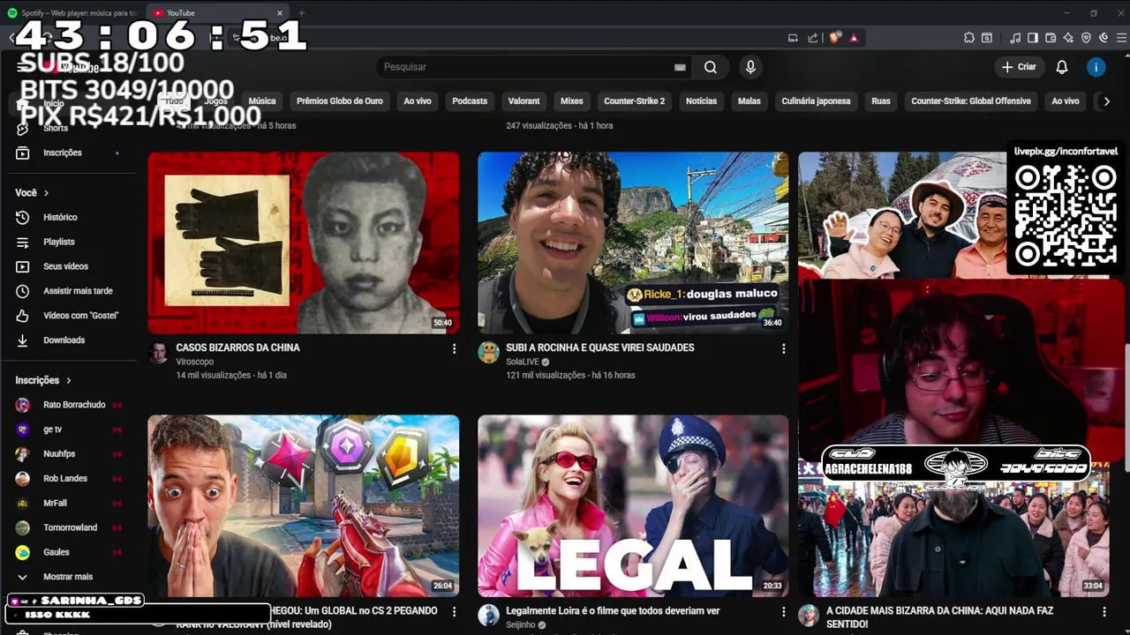Expand the Inscrições section header chevron

68,380
